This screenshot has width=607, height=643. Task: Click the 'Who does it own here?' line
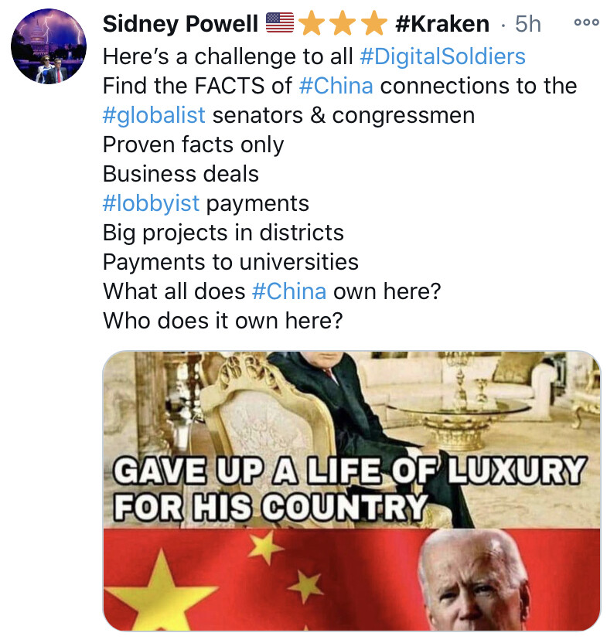click(x=223, y=321)
